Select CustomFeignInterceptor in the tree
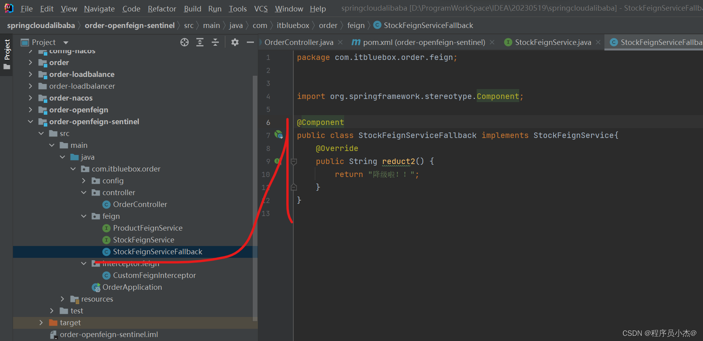The width and height of the screenshot is (703, 341). point(155,275)
